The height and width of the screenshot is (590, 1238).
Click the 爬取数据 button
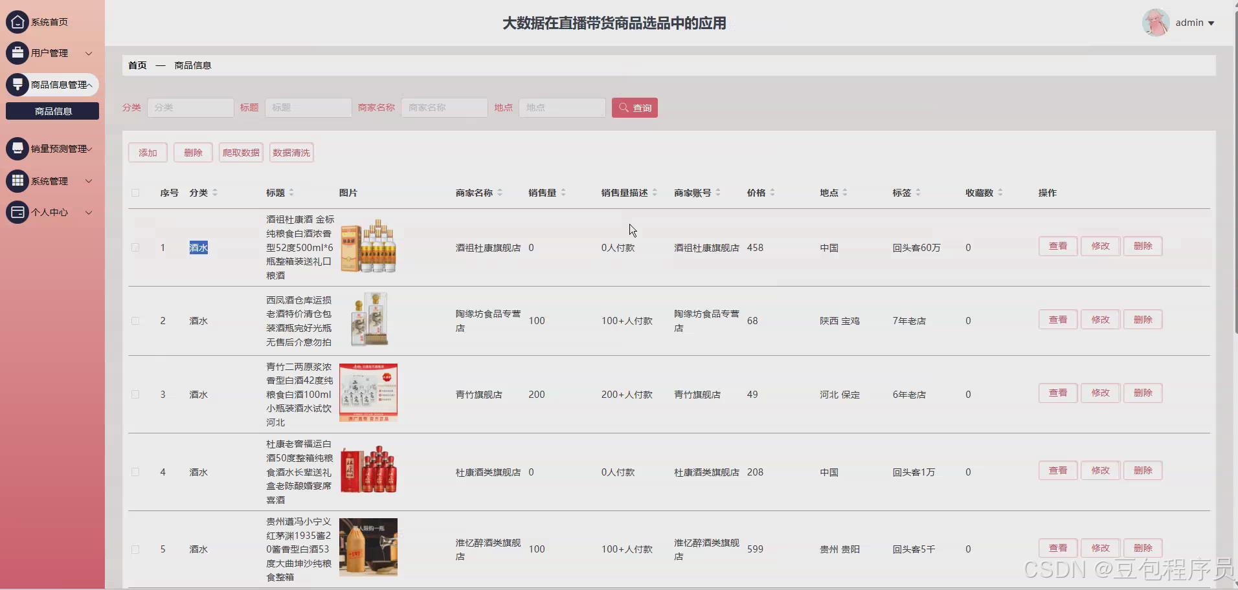(240, 152)
